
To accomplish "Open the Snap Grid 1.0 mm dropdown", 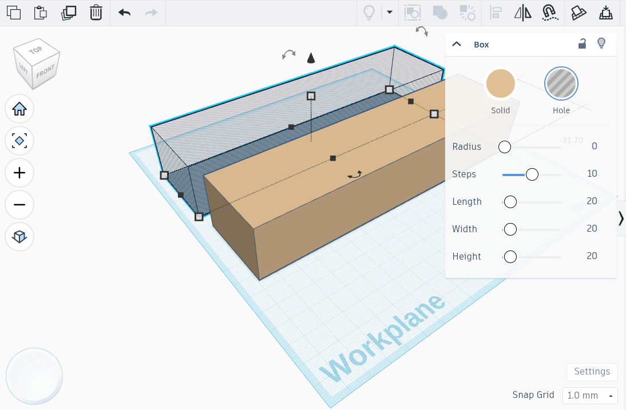I will [x=590, y=396].
